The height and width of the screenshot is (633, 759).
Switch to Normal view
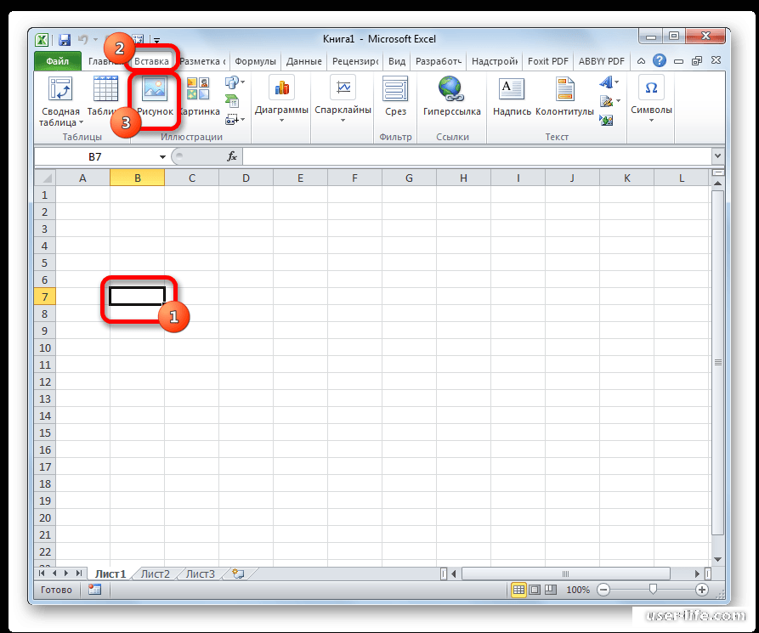[518, 590]
